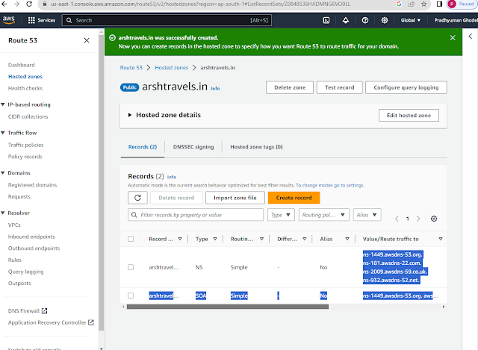
Task: Check the SOA record row checkbox
Action: click(131, 296)
